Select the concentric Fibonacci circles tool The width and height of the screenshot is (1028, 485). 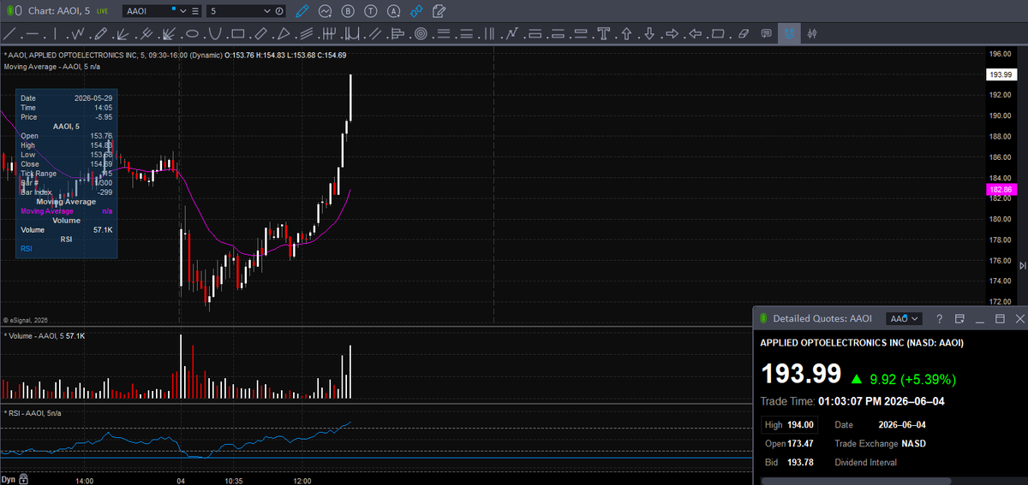[x=421, y=34]
